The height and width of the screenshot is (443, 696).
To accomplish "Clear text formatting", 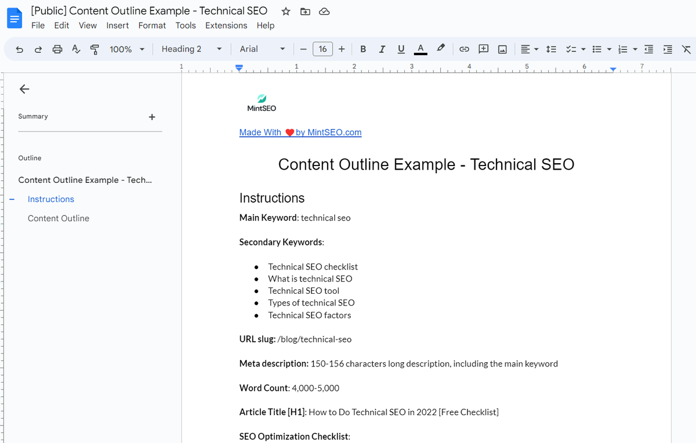I will [x=686, y=49].
